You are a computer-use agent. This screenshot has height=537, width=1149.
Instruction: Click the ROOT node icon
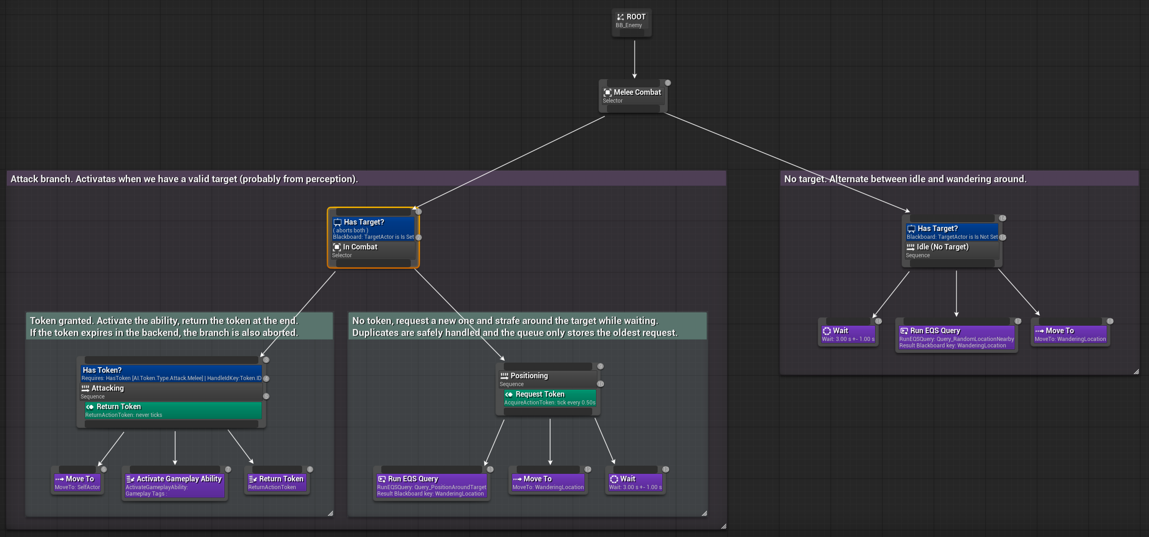tap(620, 16)
